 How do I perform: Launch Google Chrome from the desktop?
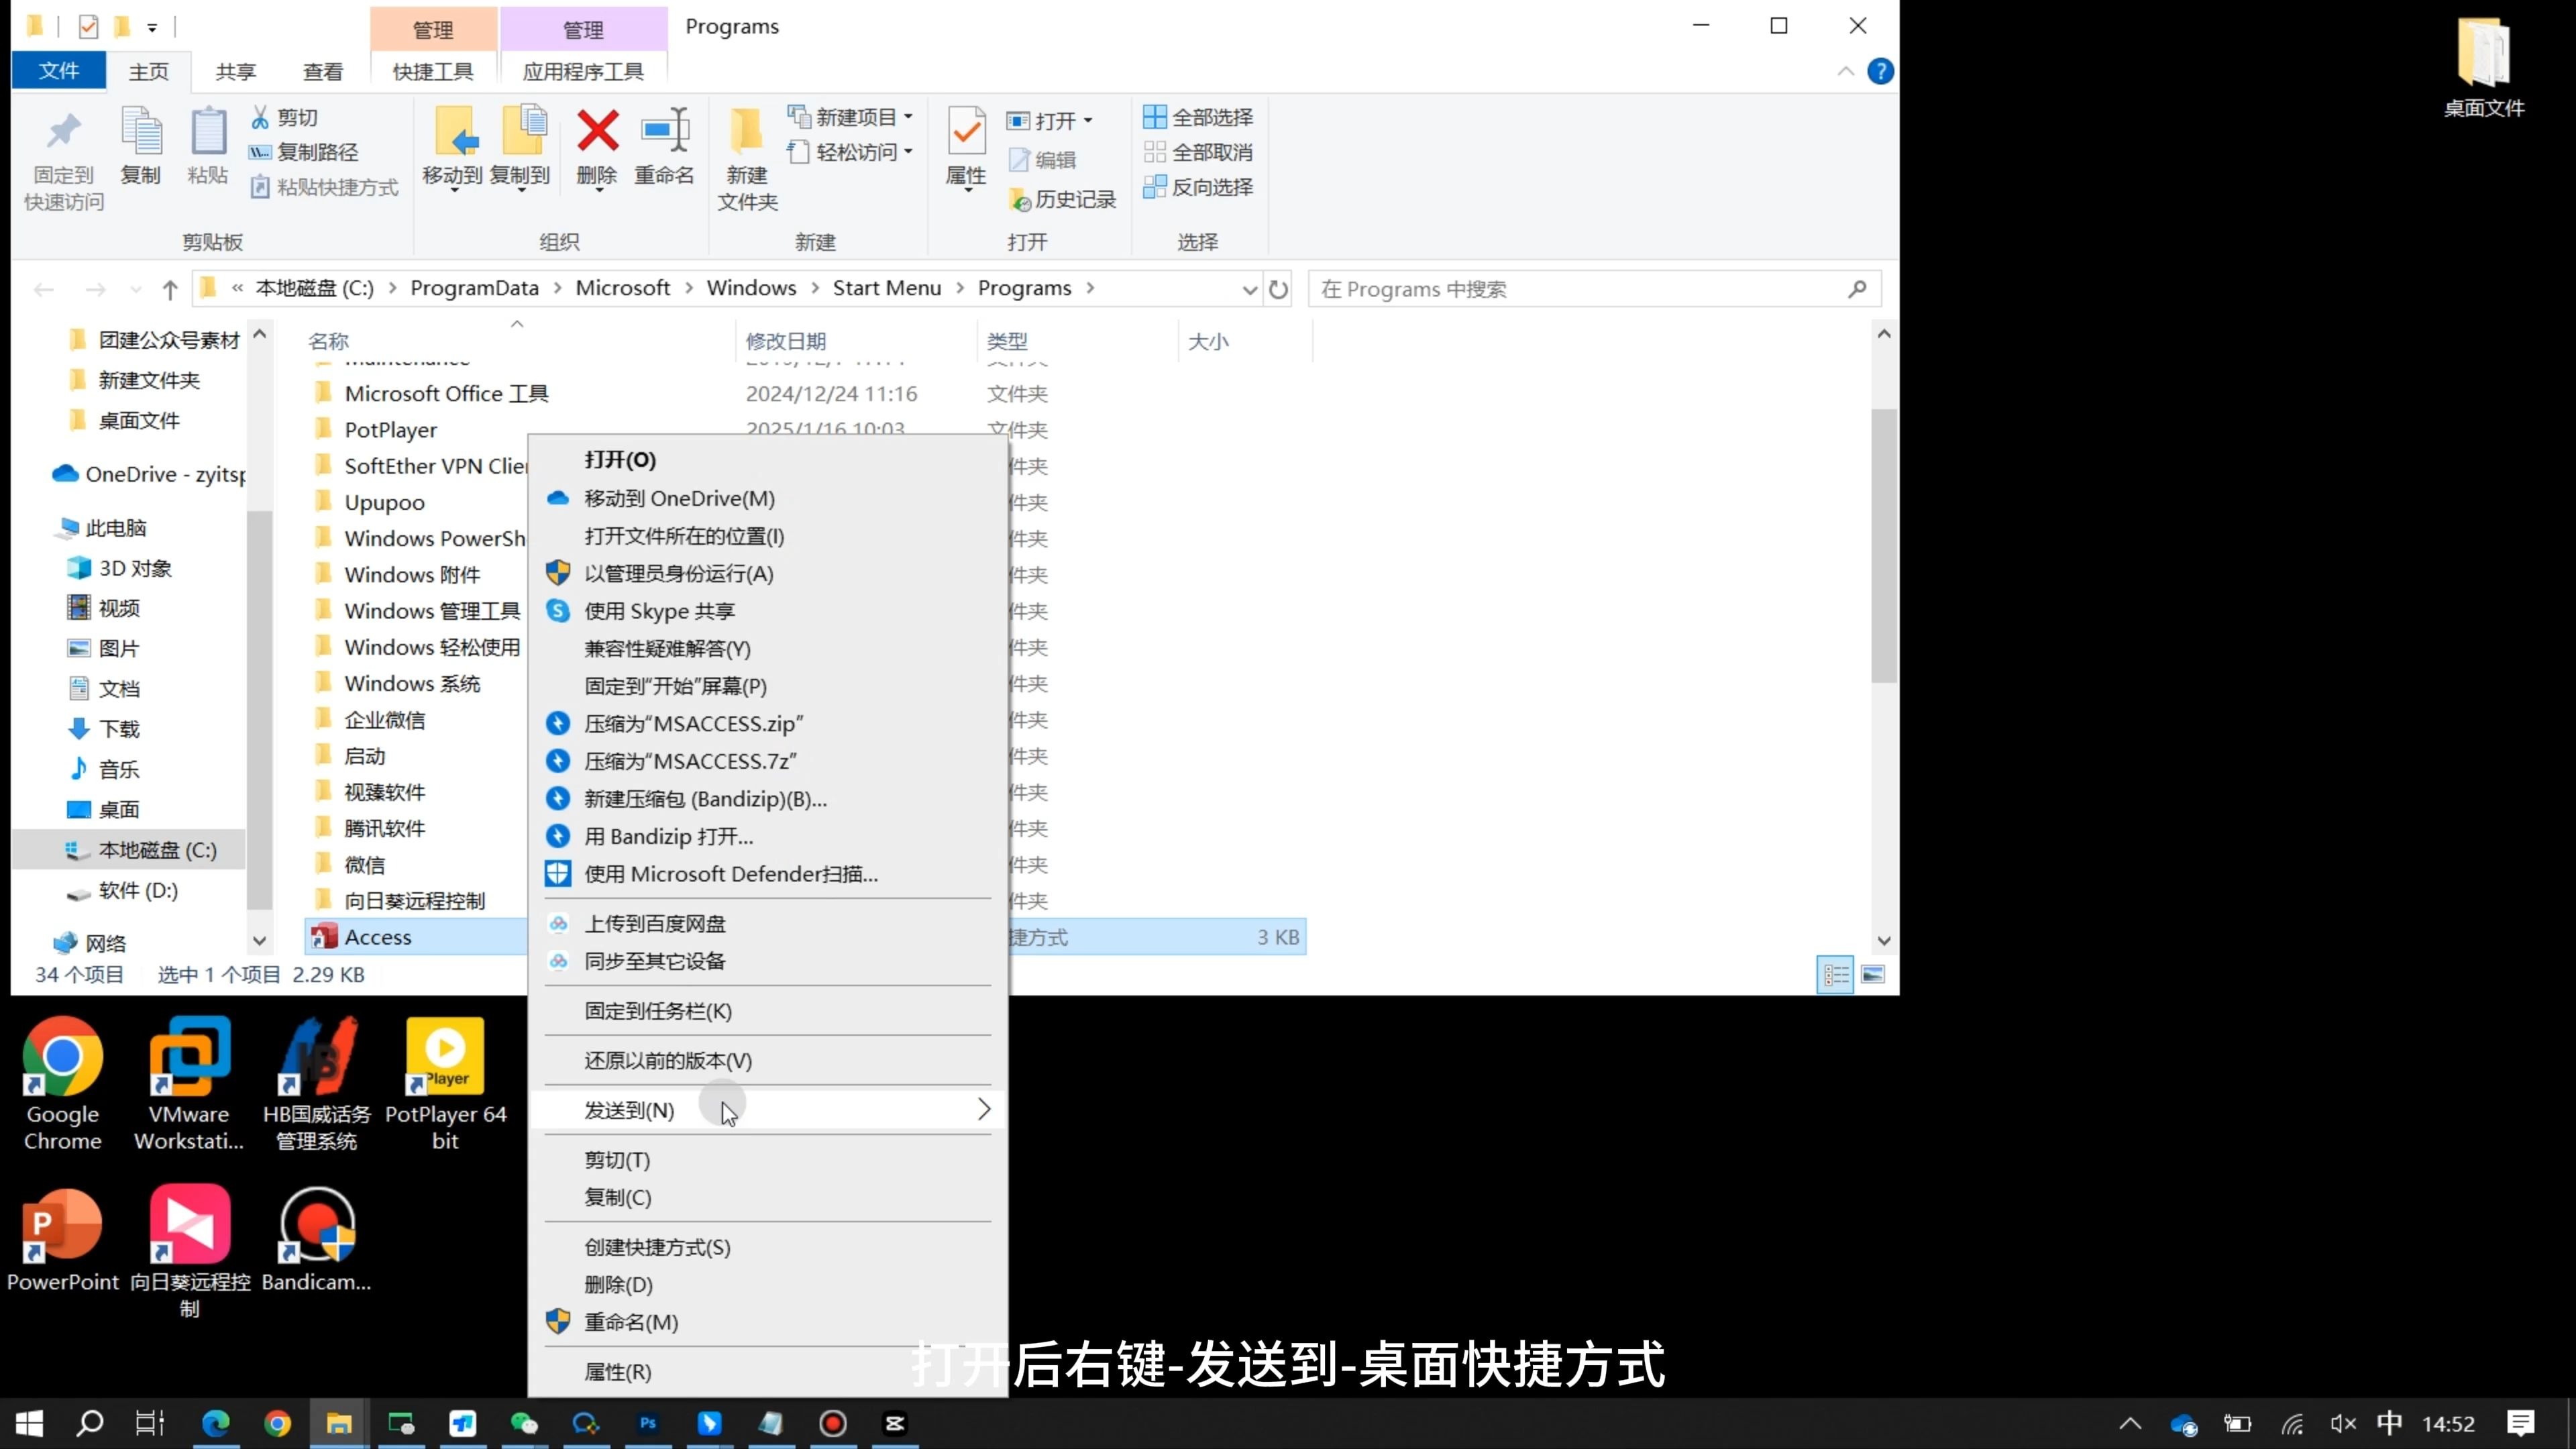(62, 1057)
